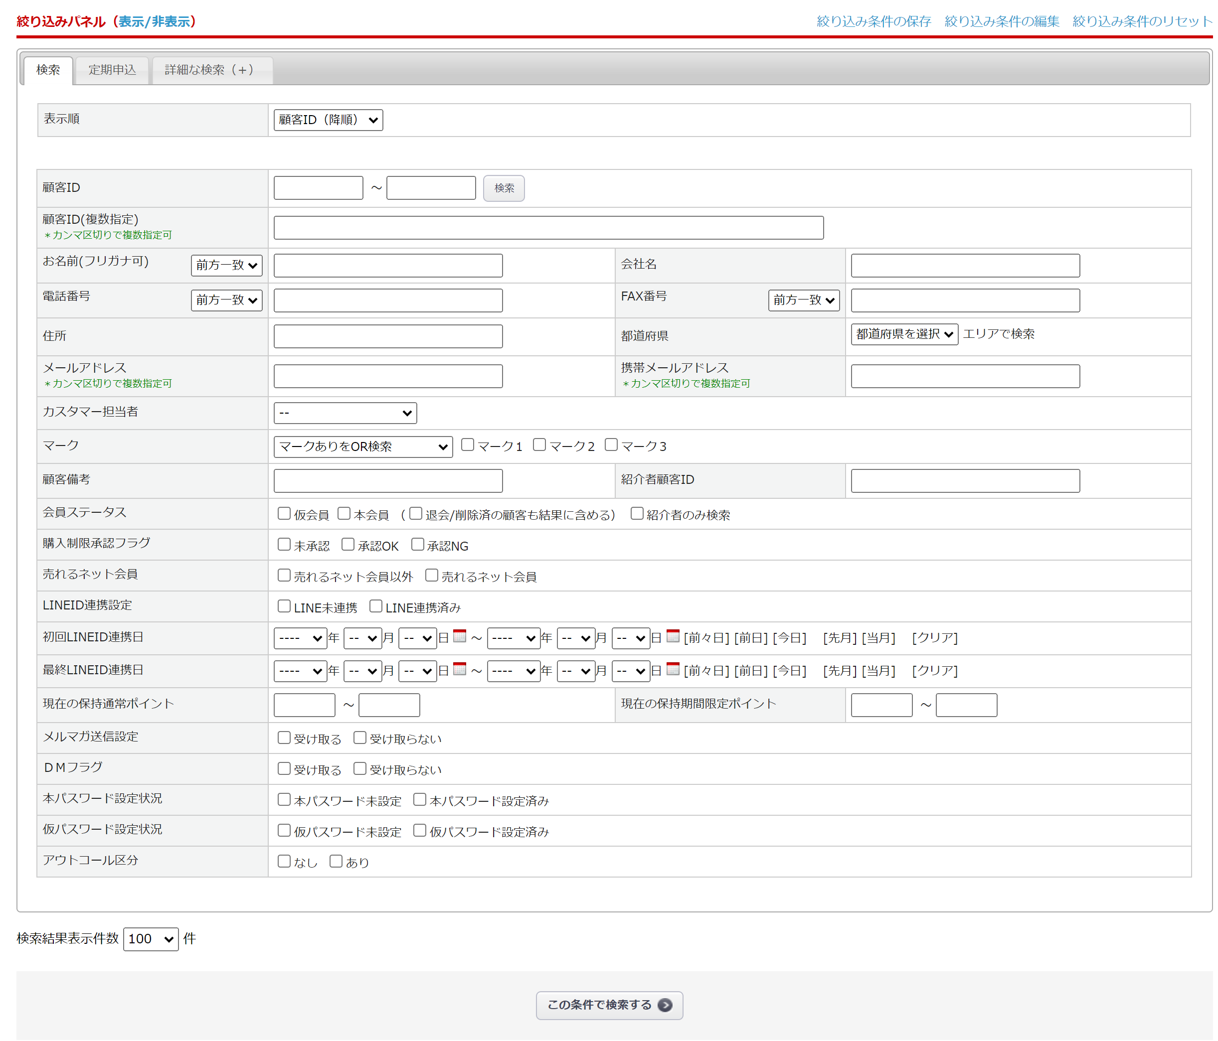1218x1041 pixels.
Task: Click the この条件で検索する search button
Action: (x=609, y=1005)
